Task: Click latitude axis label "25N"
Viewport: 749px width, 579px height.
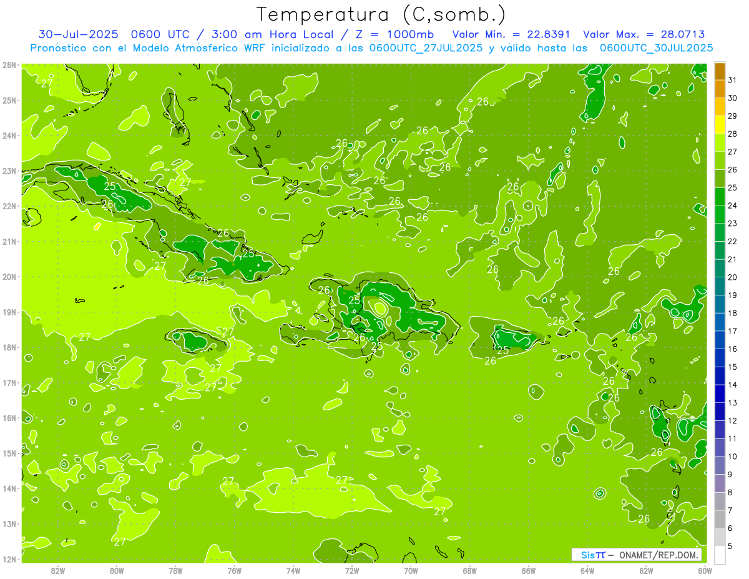Action: 9,100
